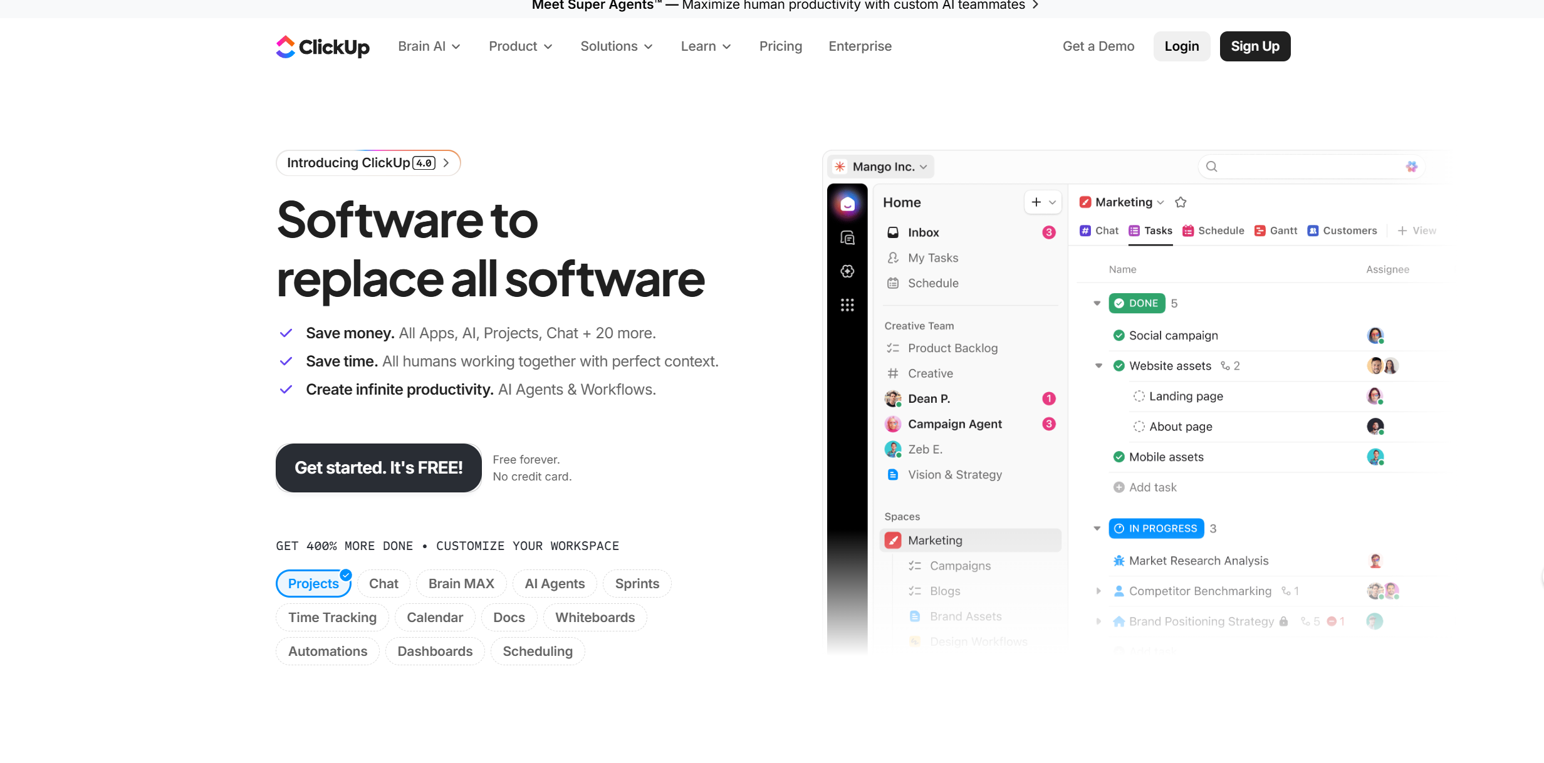Open the chat docs icon in dark sidebar
Viewport: 1544px width, 763px height.
pyautogui.click(x=847, y=237)
